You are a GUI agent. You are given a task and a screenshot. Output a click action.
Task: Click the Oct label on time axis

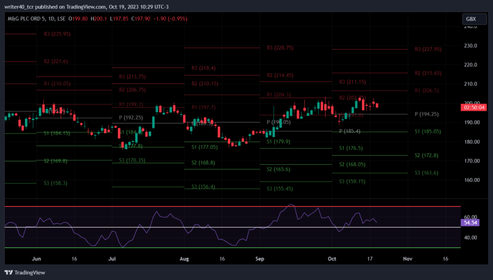pos(332,259)
